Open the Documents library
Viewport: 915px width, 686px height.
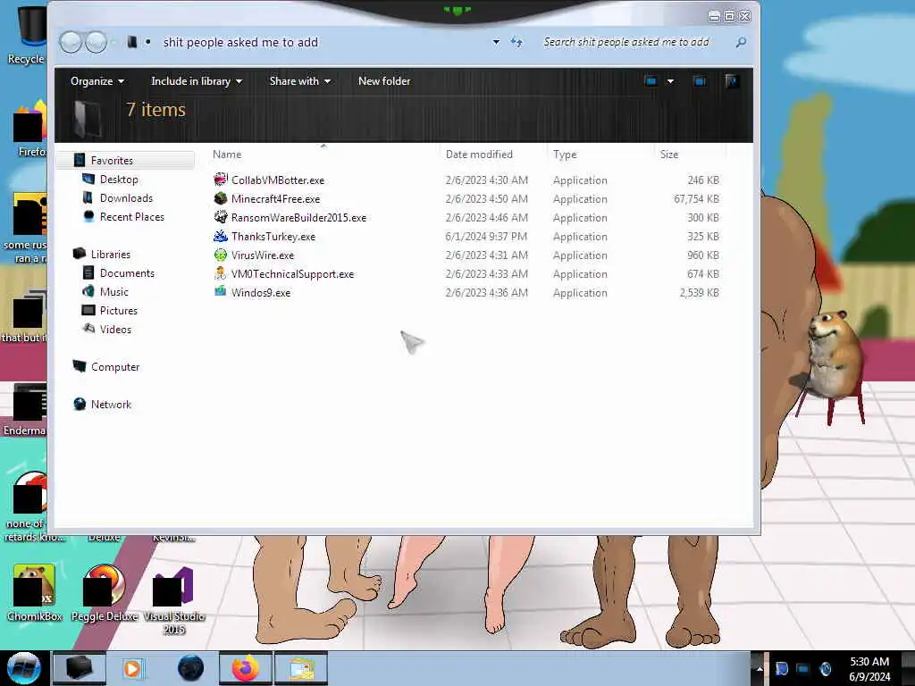click(x=127, y=273)
